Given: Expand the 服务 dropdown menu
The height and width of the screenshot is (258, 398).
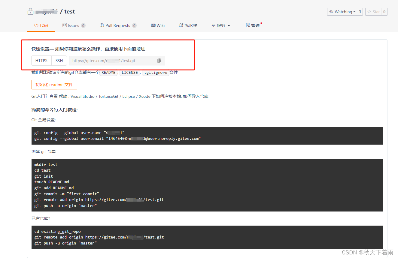Looking at the screenshot, I should pyautogui.click(x=221, y=25).
